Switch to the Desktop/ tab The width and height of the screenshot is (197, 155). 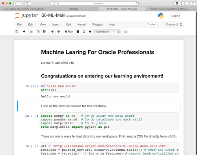click(74, 9)
